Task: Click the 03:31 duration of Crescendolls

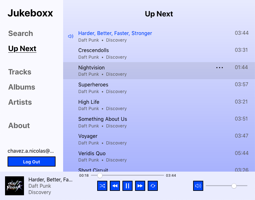Action: 241,50
